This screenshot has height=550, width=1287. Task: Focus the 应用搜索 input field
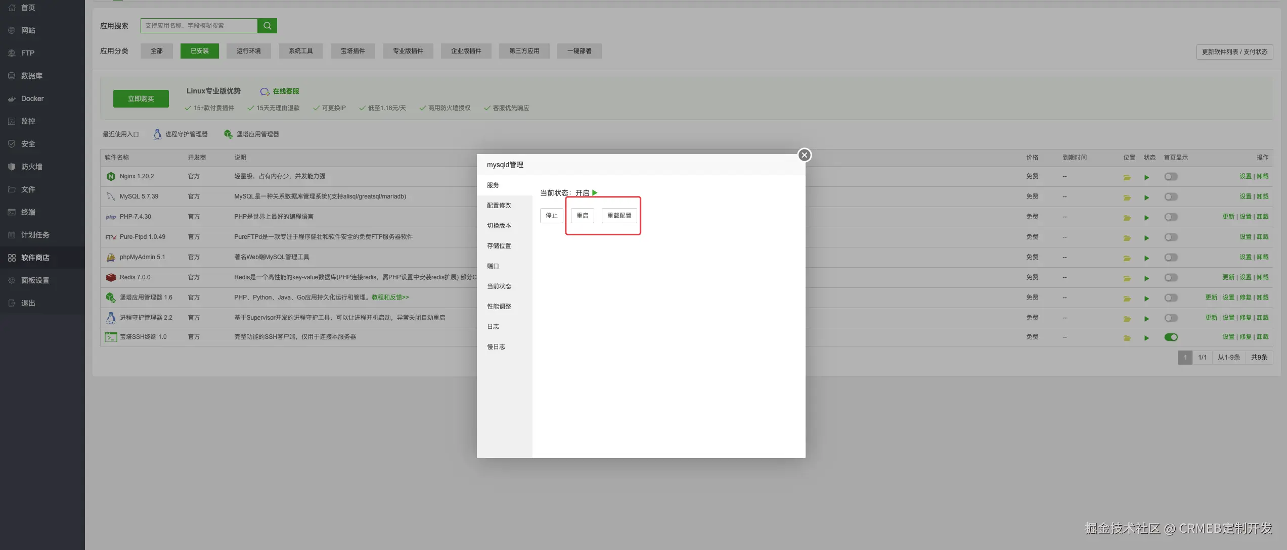tap(199, 25)
